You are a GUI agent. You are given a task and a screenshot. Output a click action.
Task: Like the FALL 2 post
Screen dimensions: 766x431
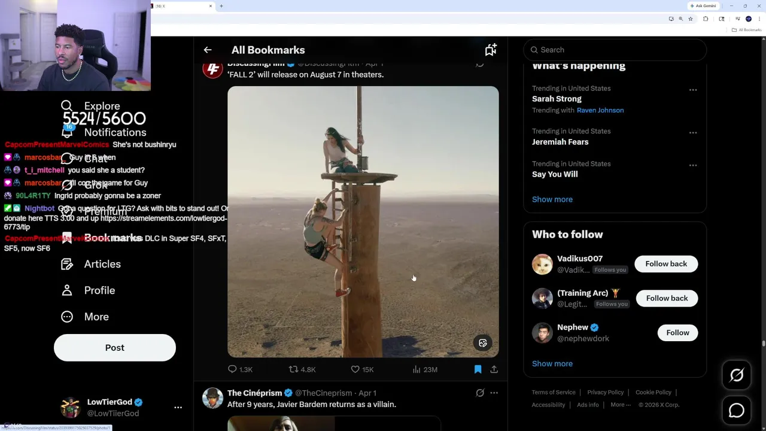point(355,369)
